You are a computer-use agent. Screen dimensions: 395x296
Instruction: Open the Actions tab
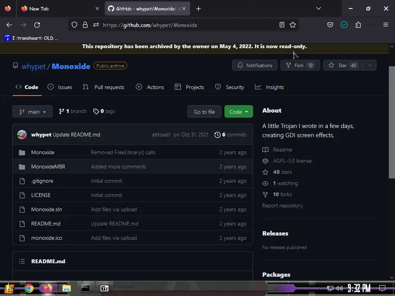[x=150, y=87]
